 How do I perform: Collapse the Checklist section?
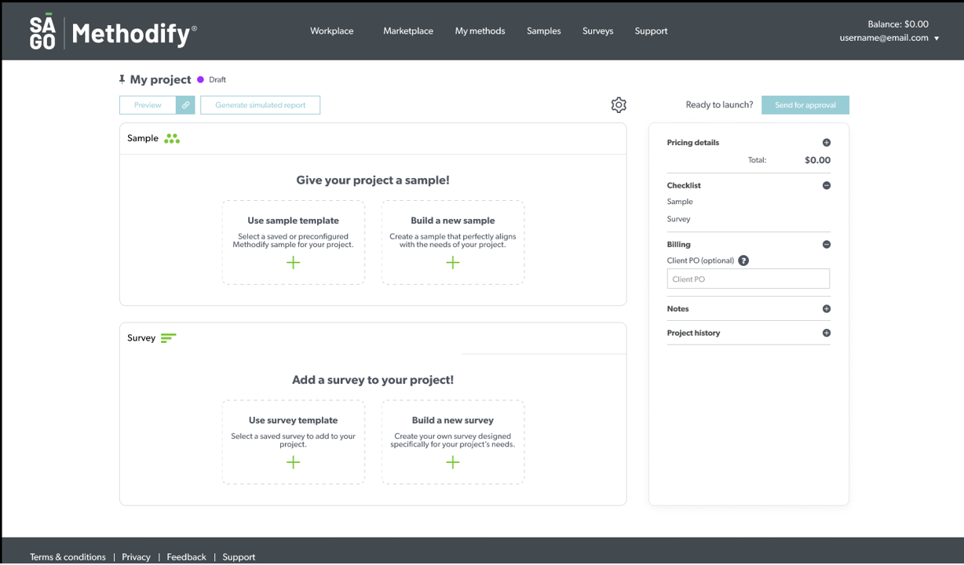826,186
